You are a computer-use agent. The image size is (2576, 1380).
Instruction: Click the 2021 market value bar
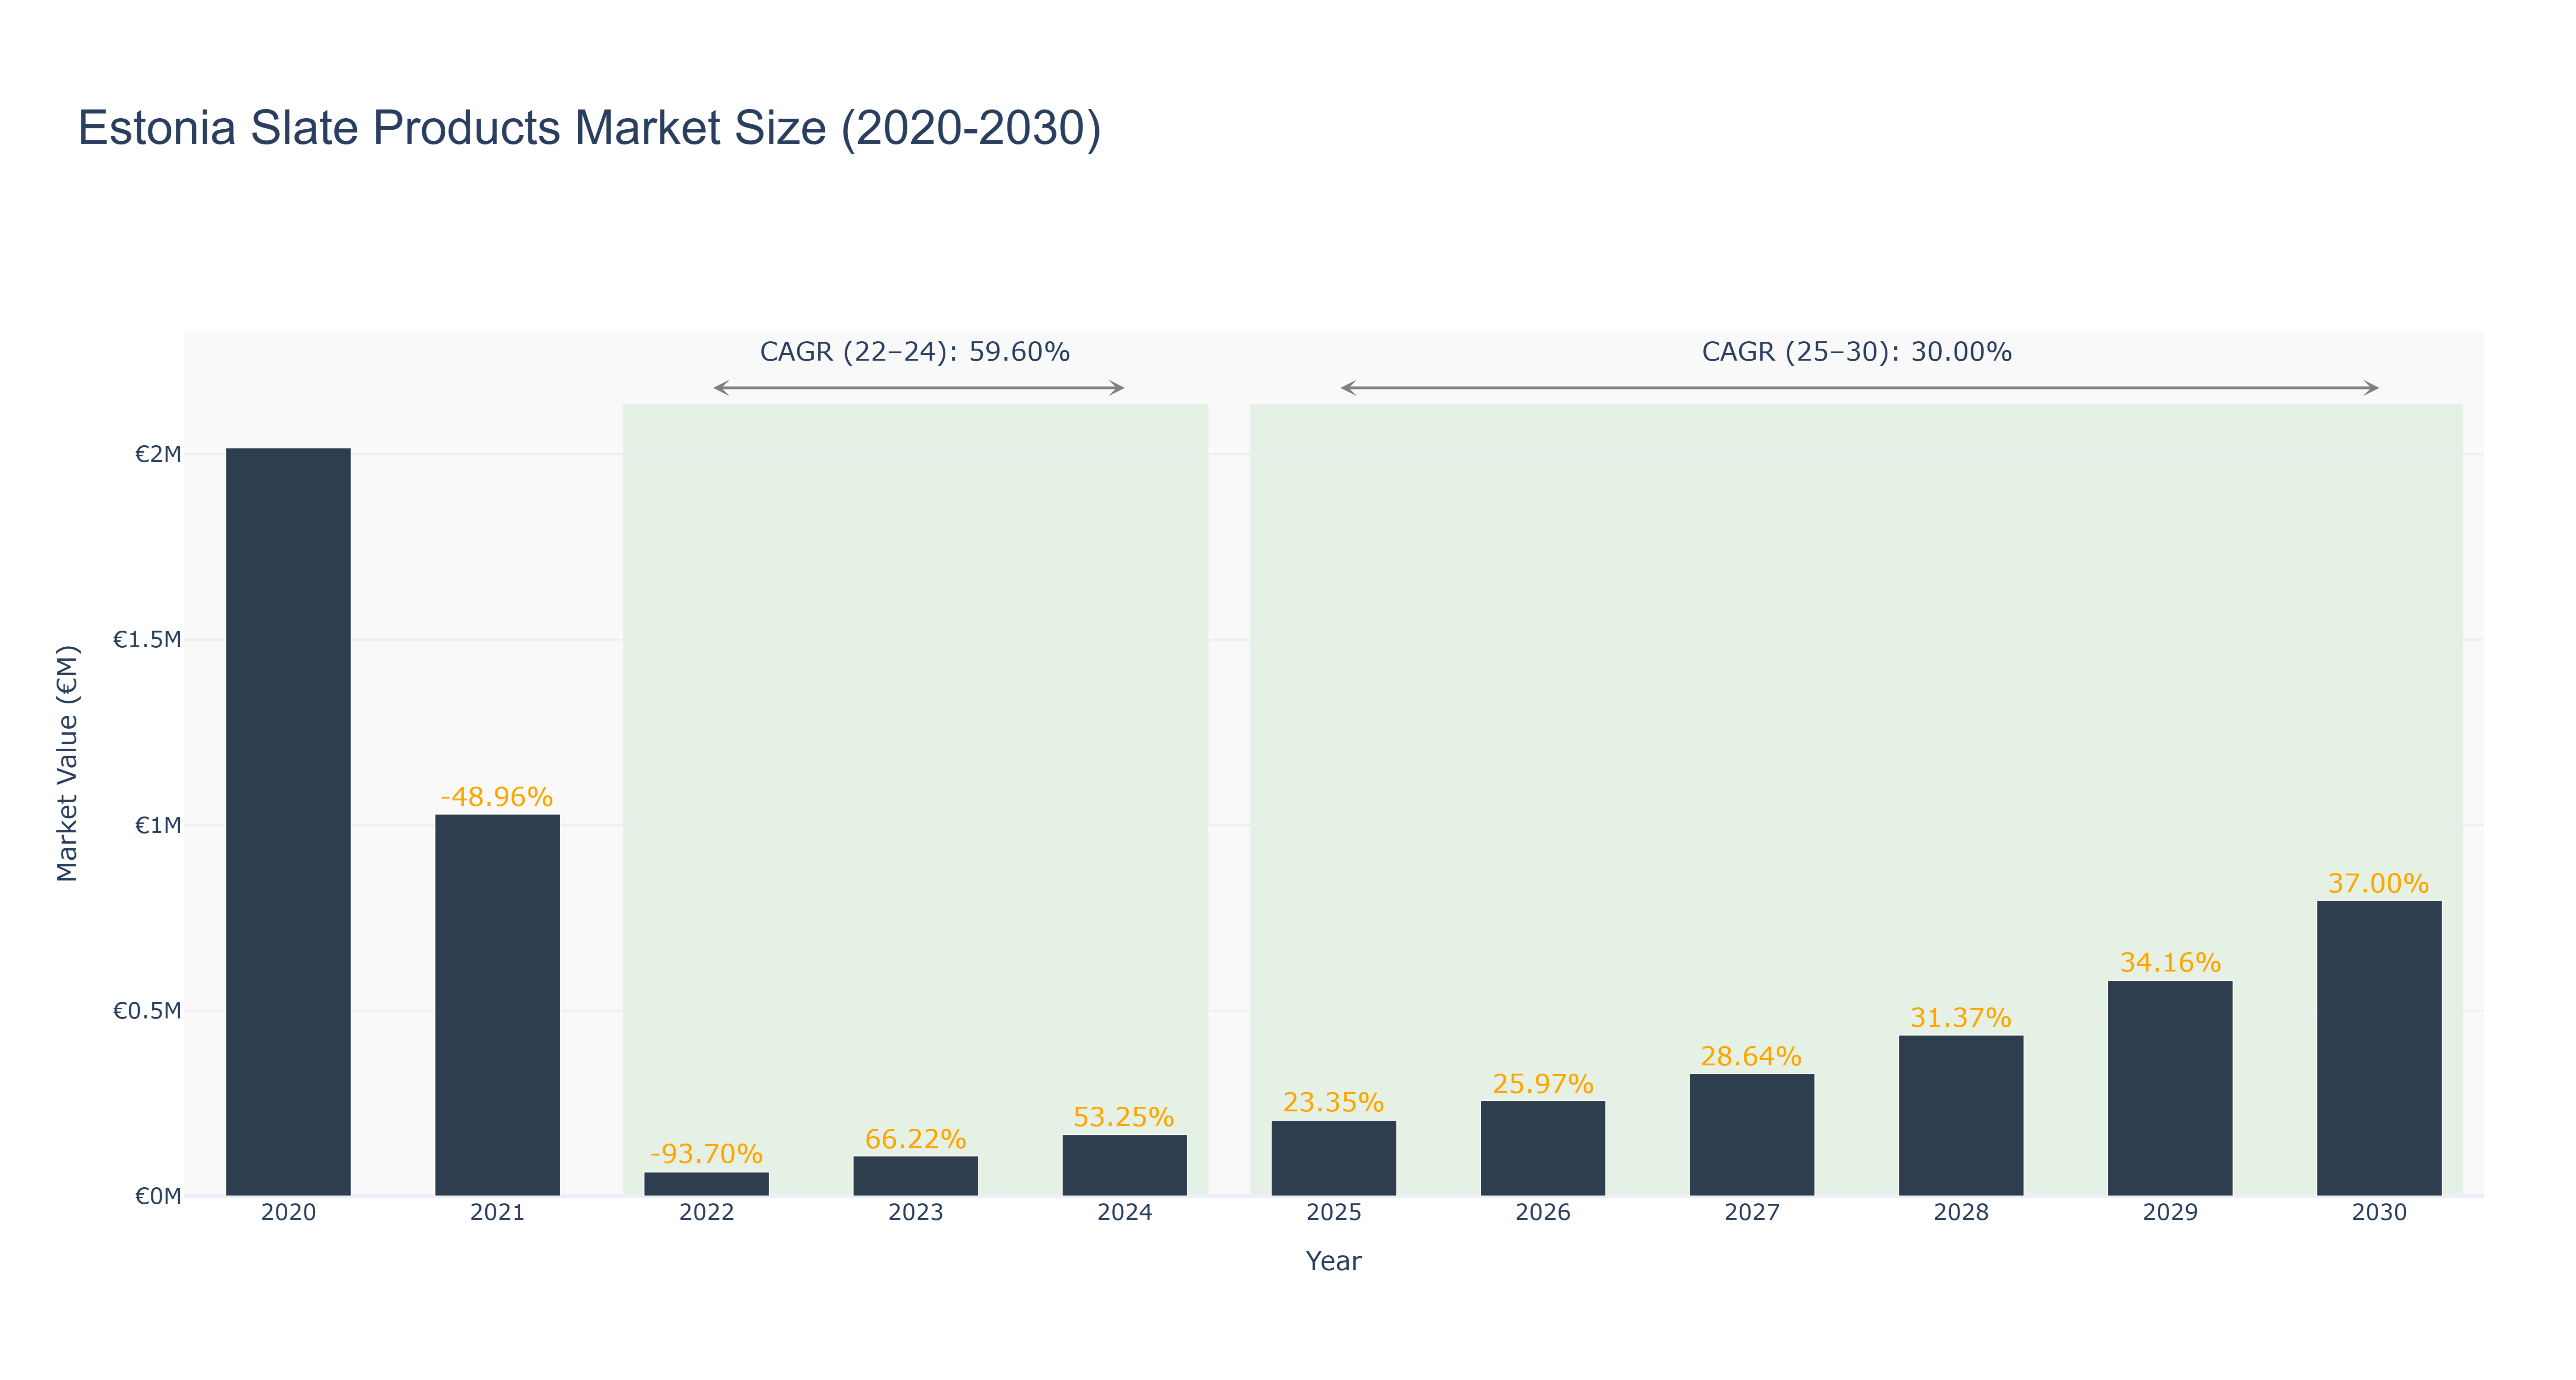coord(497,1005)
